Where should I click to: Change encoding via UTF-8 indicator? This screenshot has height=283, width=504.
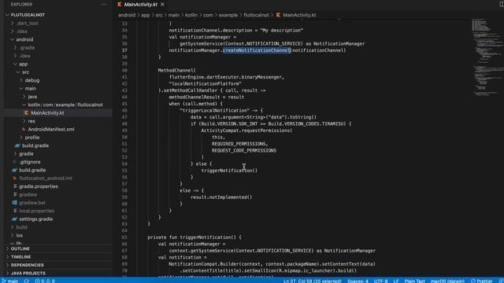click(x=380, y=281)
